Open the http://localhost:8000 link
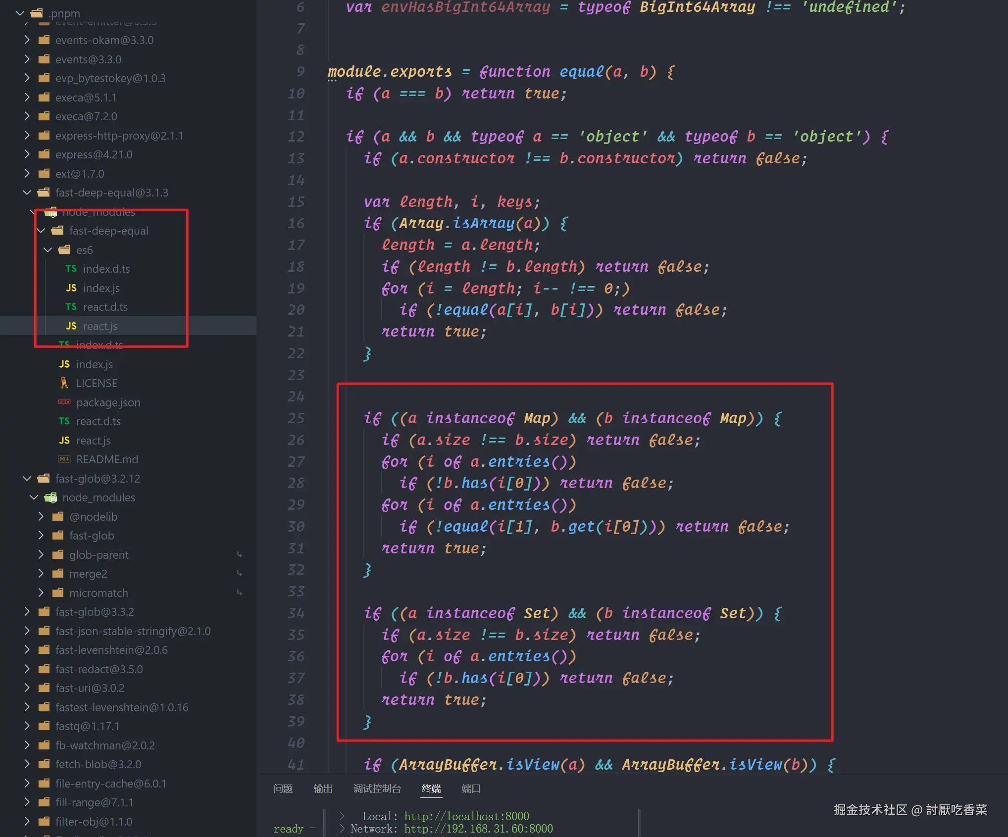1008x837 pixels. [x=466, y=816]
